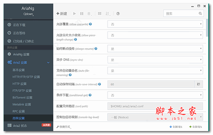Open the help question mark in toolbar
Screen dimensions: 213x135
(x=118, y=14)
